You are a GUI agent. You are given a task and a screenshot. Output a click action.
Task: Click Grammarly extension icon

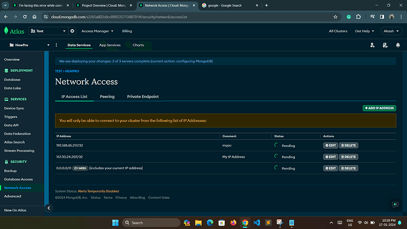(x=349, y=17)
